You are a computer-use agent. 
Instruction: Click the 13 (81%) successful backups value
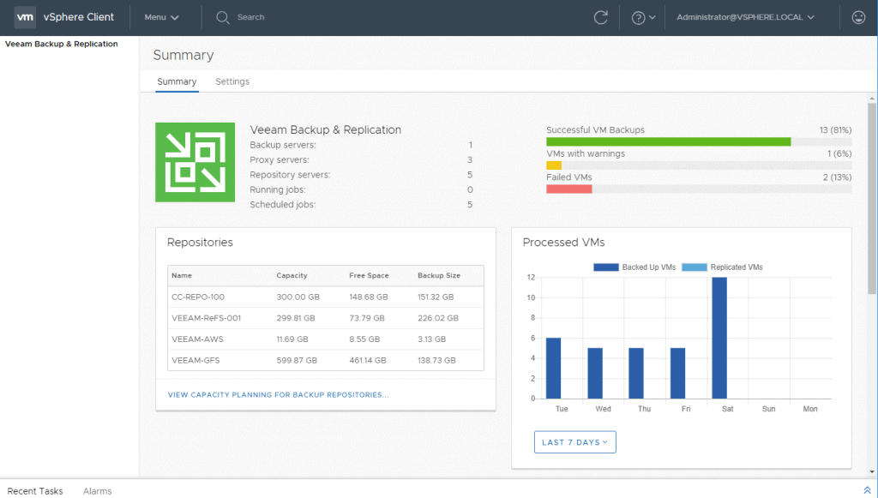point(835,129)
